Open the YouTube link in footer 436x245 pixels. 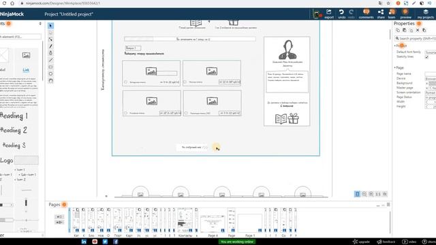pos(95,242)
